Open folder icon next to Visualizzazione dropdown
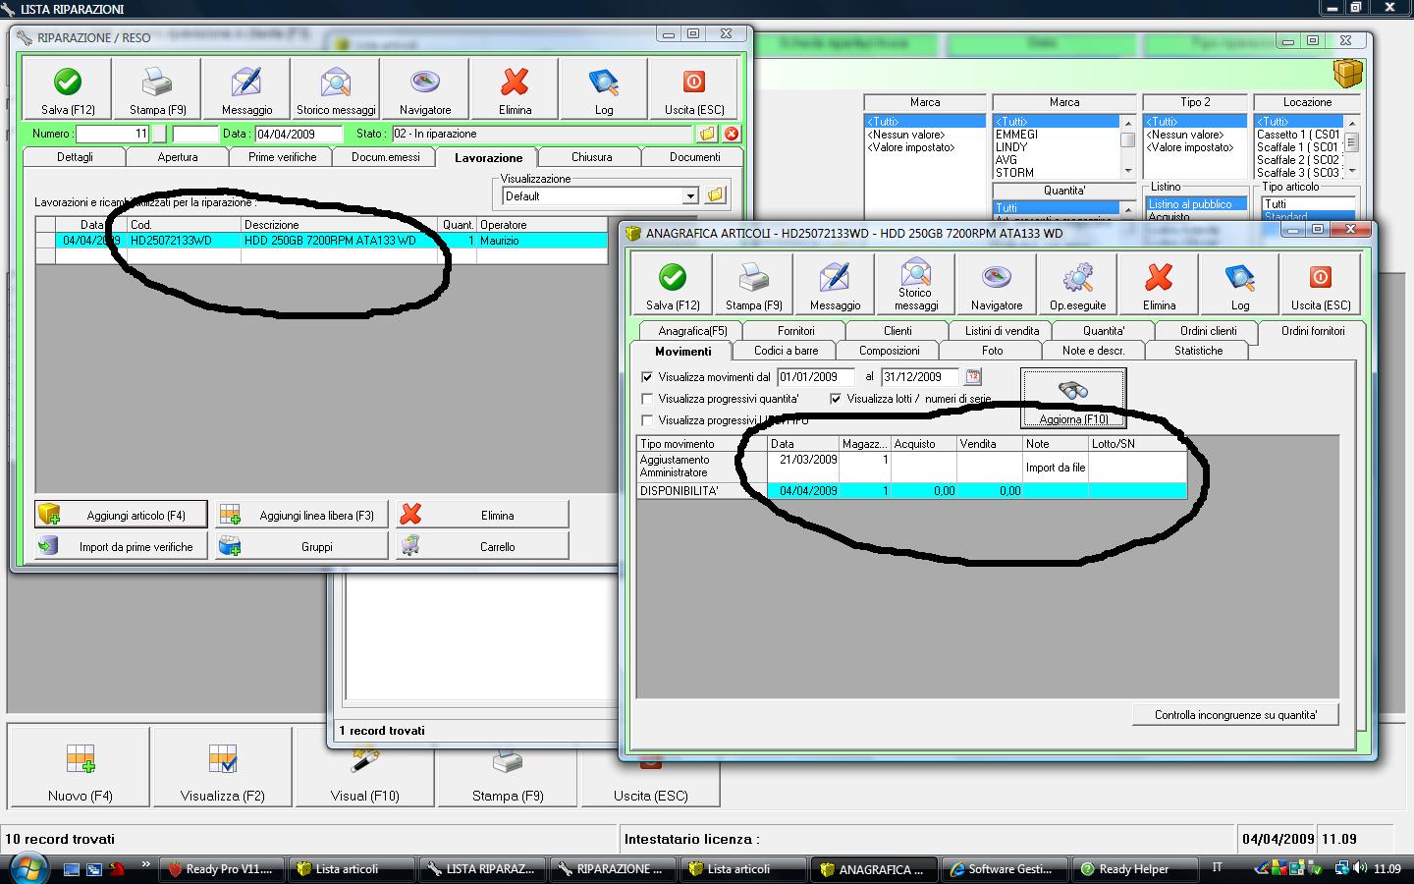The image size is (1414, 884). 715,195
